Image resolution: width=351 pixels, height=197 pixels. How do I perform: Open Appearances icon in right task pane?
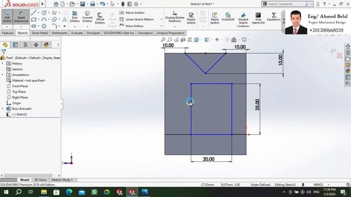[x=348, y=71]
